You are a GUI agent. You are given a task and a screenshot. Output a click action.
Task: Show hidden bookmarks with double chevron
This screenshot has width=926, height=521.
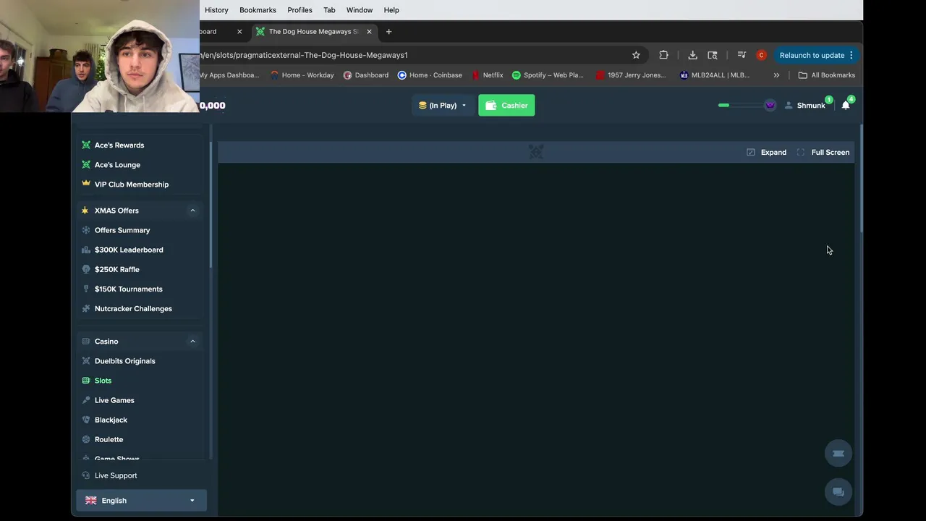click(x=776, y=75)
